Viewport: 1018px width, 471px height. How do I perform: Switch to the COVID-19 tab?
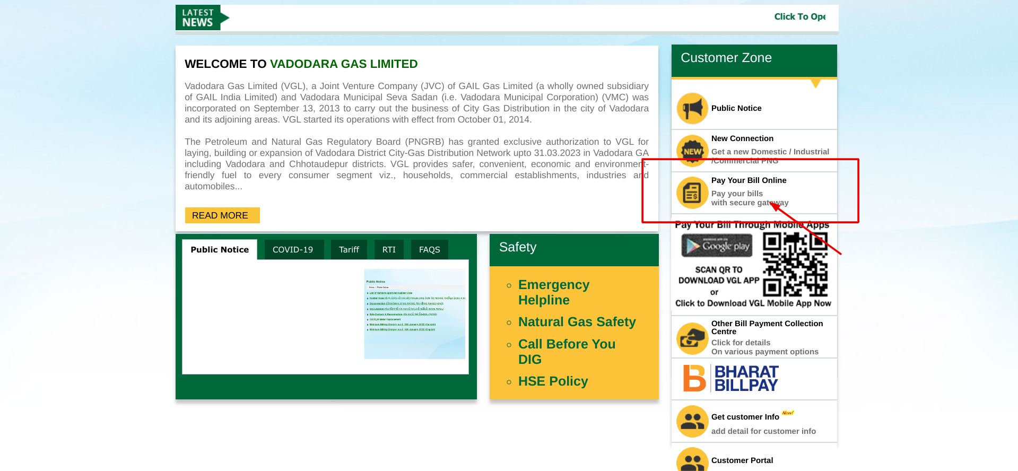(293, 249)
